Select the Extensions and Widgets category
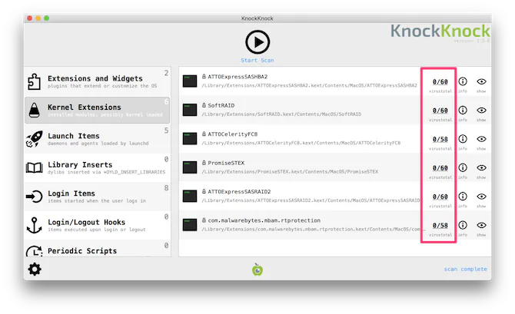 (x=98, y=81)
